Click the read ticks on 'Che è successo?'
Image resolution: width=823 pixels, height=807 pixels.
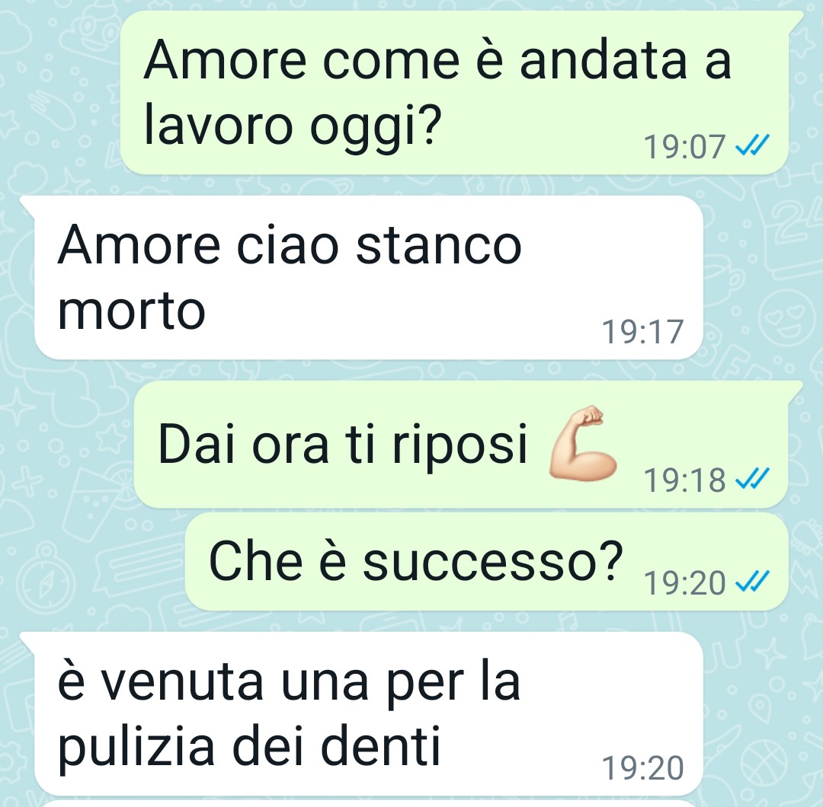click(x=753, y=581)
